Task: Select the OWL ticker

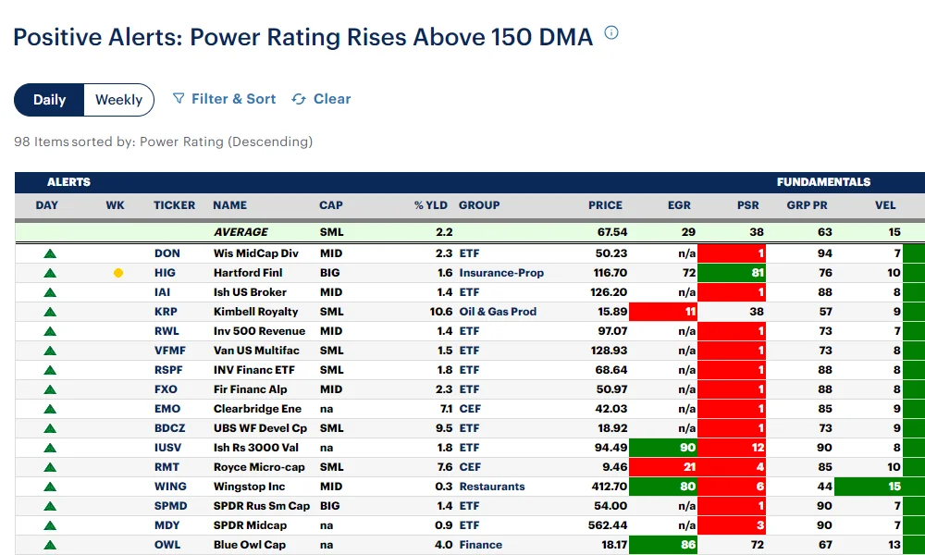Action: (166, 545)
